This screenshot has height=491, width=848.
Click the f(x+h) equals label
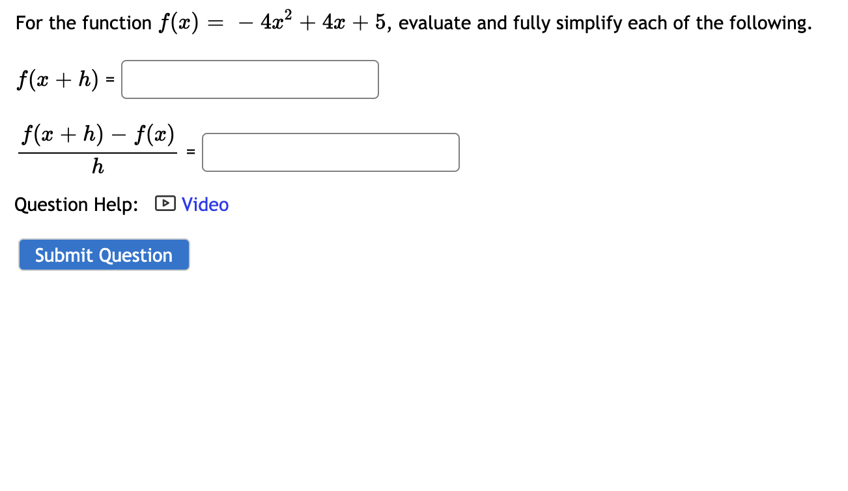point(64,79)
